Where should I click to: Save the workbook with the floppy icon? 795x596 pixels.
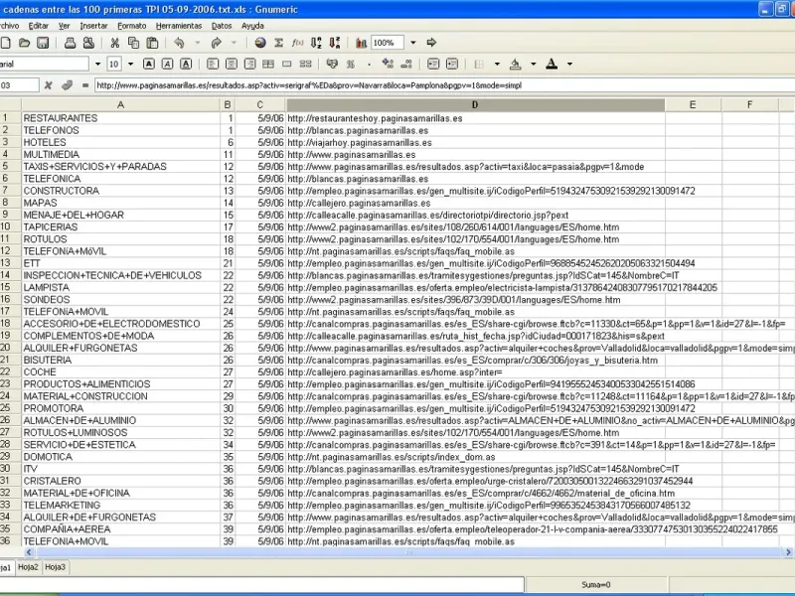pos(43,43)
